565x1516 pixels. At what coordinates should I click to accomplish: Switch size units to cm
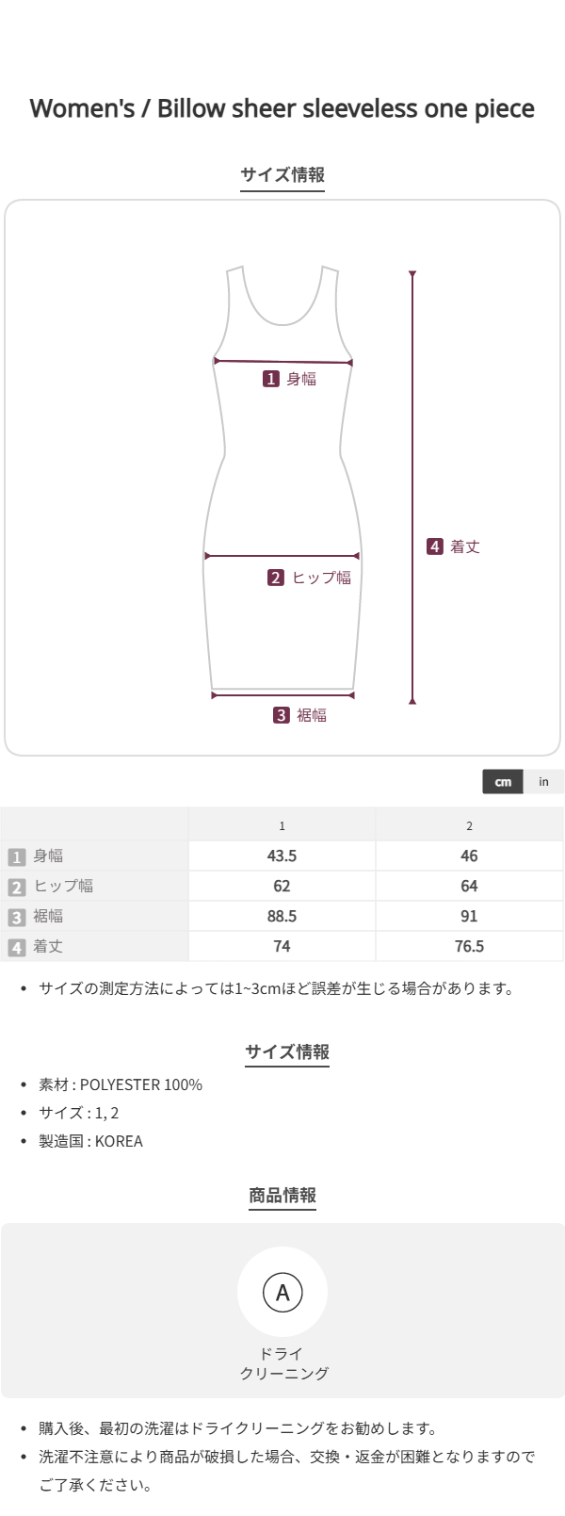(503, 781)
